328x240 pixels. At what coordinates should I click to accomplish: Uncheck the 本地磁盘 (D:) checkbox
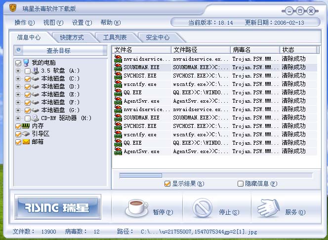(x=27, y=87)
